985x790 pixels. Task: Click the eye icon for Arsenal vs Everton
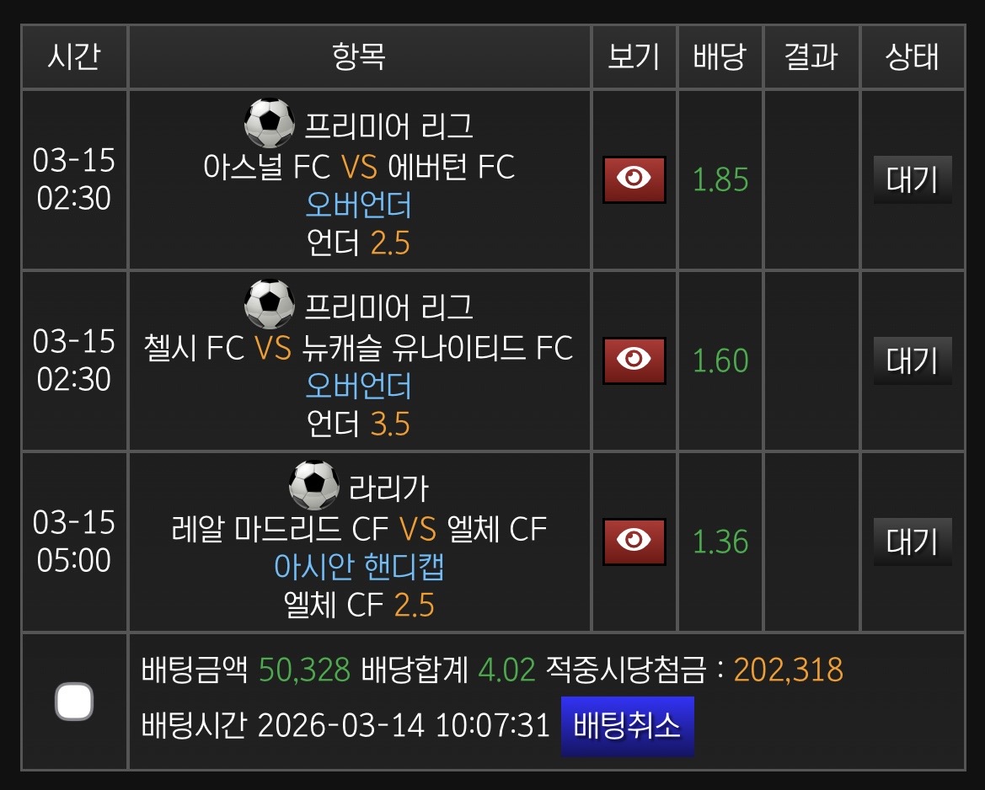634,179
